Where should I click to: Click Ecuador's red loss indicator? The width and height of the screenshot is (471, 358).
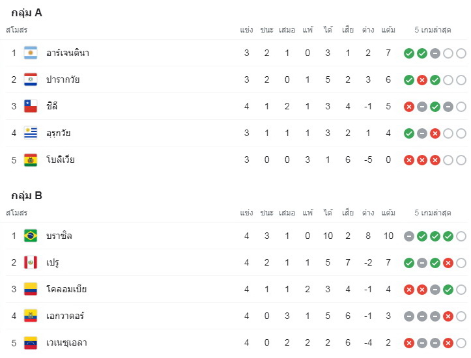pos(448,316)
